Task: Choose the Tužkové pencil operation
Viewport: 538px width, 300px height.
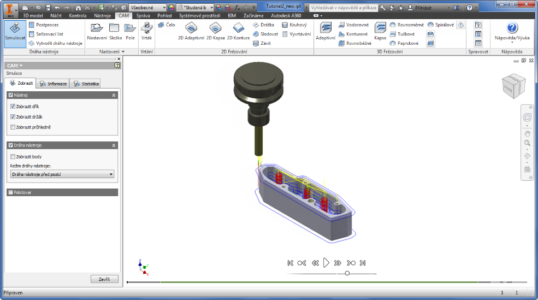Action: coord(402,34)
